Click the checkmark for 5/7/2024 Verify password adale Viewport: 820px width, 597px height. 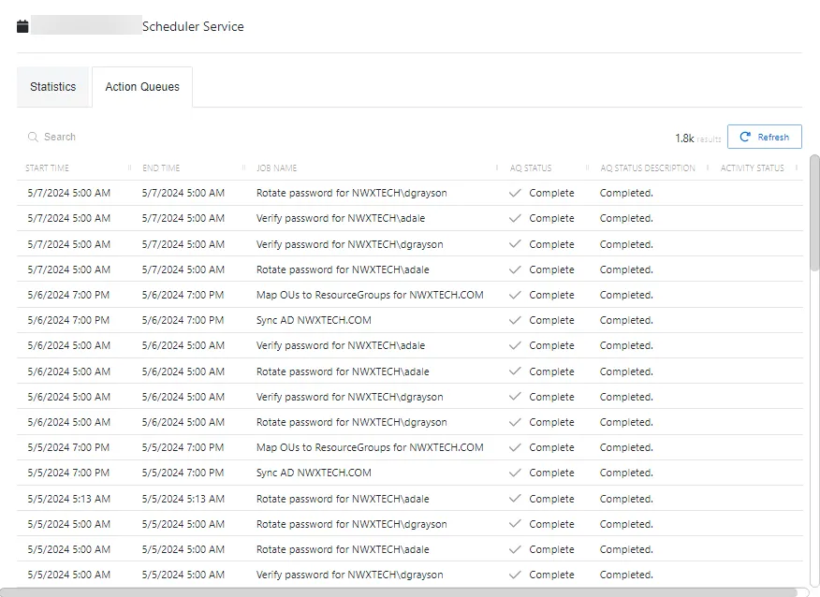(x=515, y=218)
